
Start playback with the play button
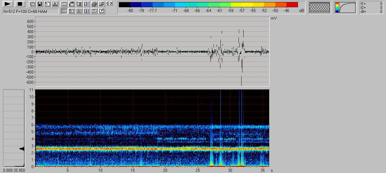point(8,4)
